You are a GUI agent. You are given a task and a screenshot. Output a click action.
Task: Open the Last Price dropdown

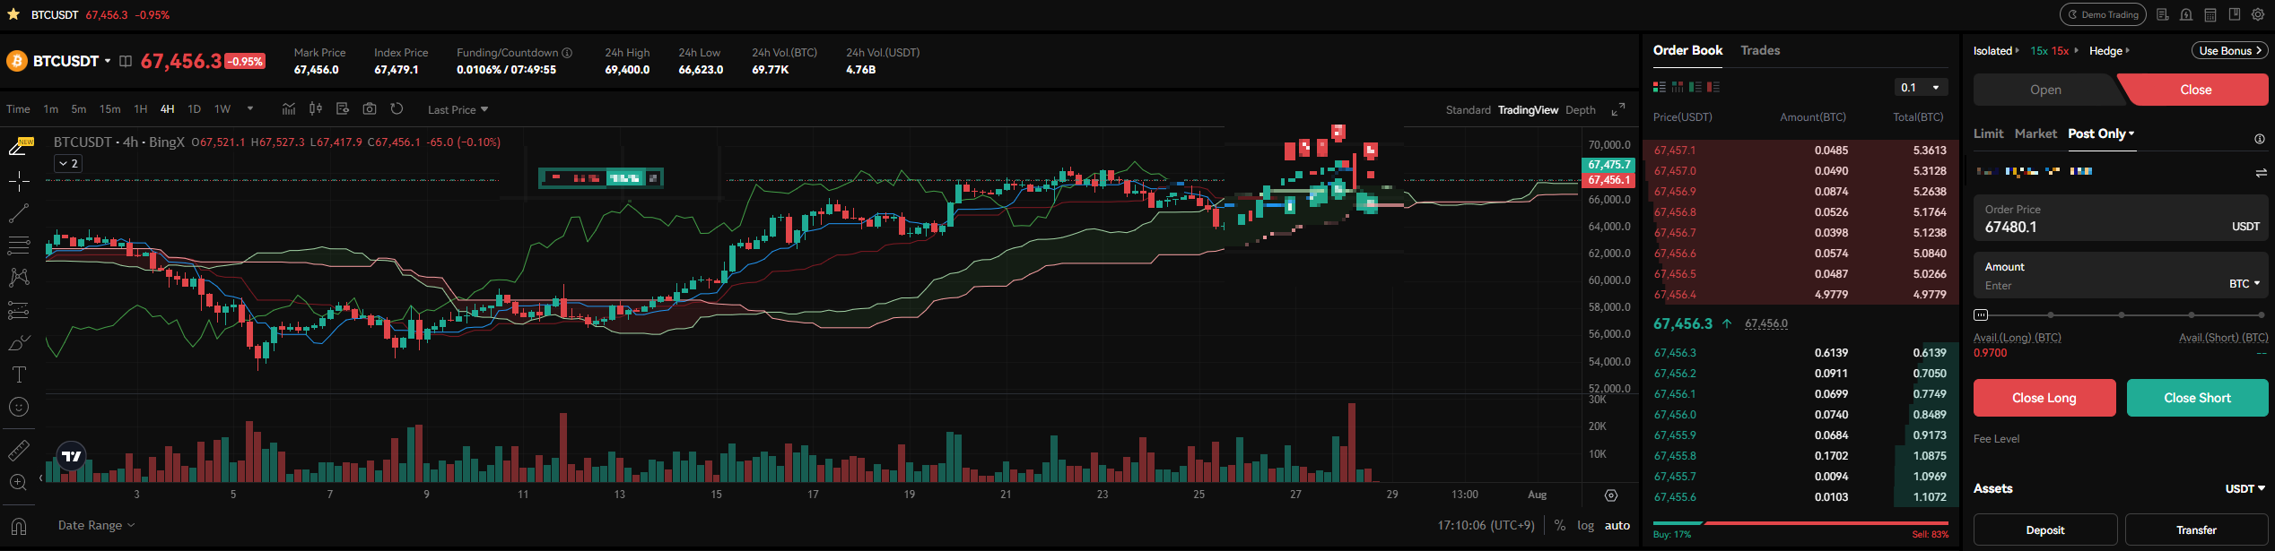(458, 109)
